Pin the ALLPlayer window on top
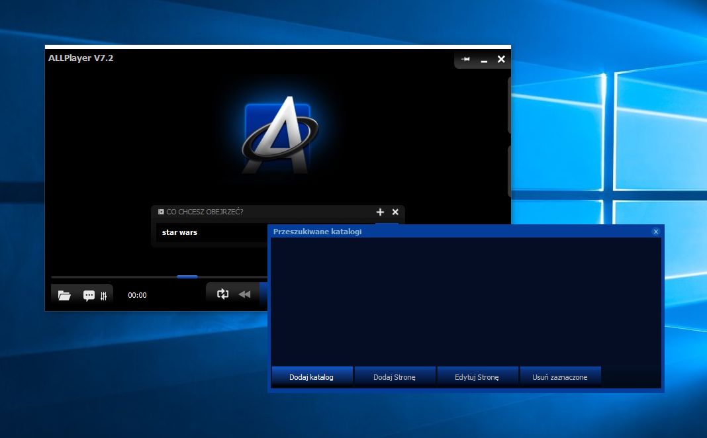Viewport: 707px width, 438px height. click(465, 60)
